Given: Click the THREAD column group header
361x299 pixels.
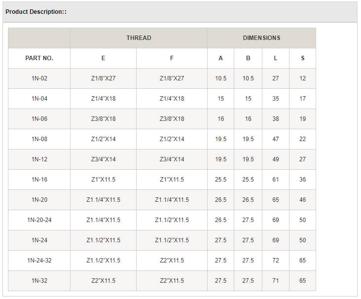Looking at the screenshot, I should pyautogui.click(x=139, y=38).
